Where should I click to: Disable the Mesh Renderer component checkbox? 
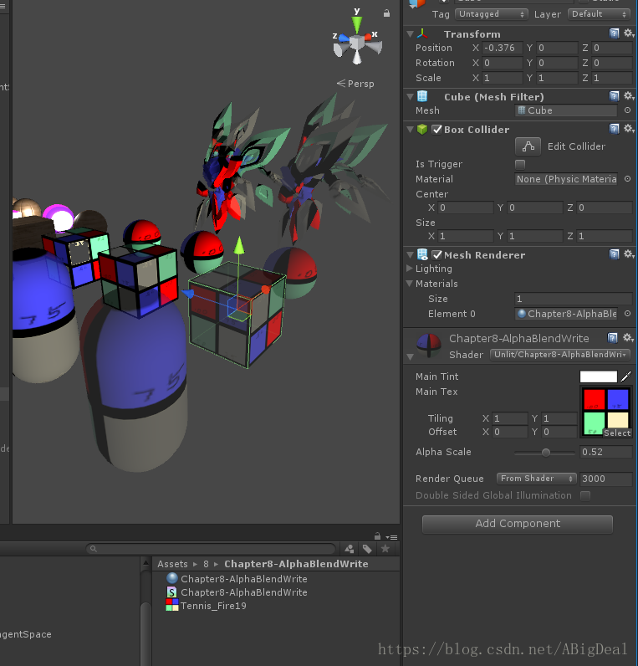436,255
